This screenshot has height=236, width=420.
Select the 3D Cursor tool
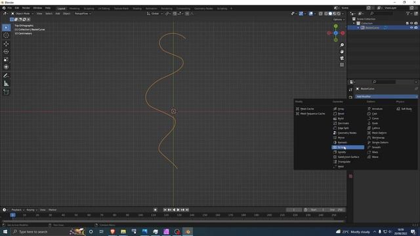click(x=6, y=35)
